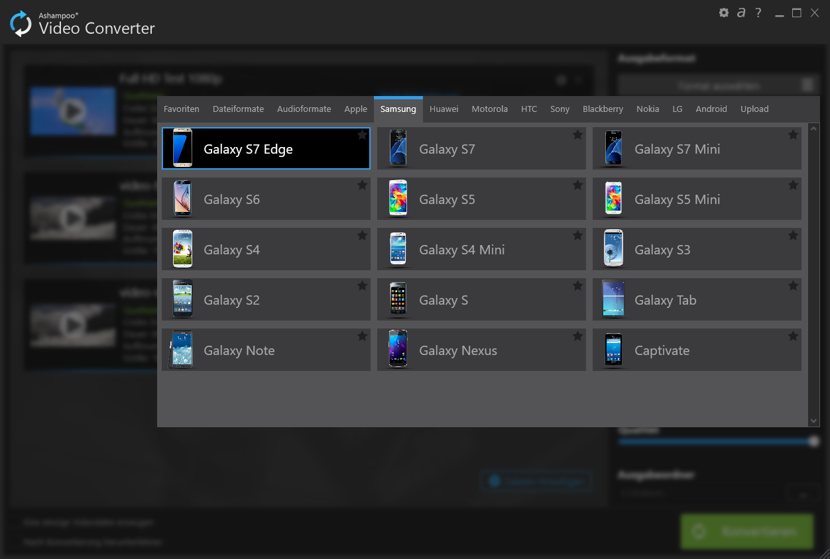This screenshot has width=830, height=559.
Task: Open the Audioformate tab
Action: (304, 109)
